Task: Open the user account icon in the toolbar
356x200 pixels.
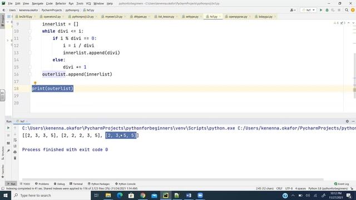Action: (x=293, y=10)
